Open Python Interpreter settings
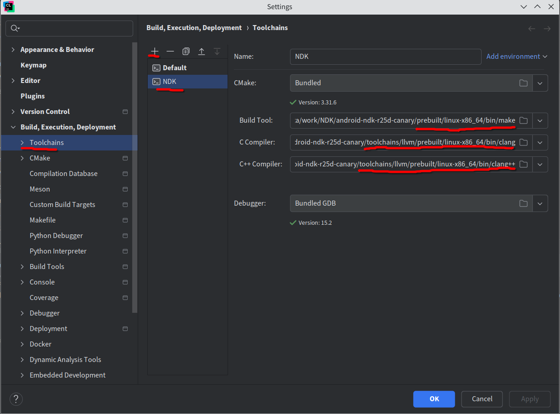The width and height of the screenshot is (560, 414). pyautogui.click(x=58, y=251)
